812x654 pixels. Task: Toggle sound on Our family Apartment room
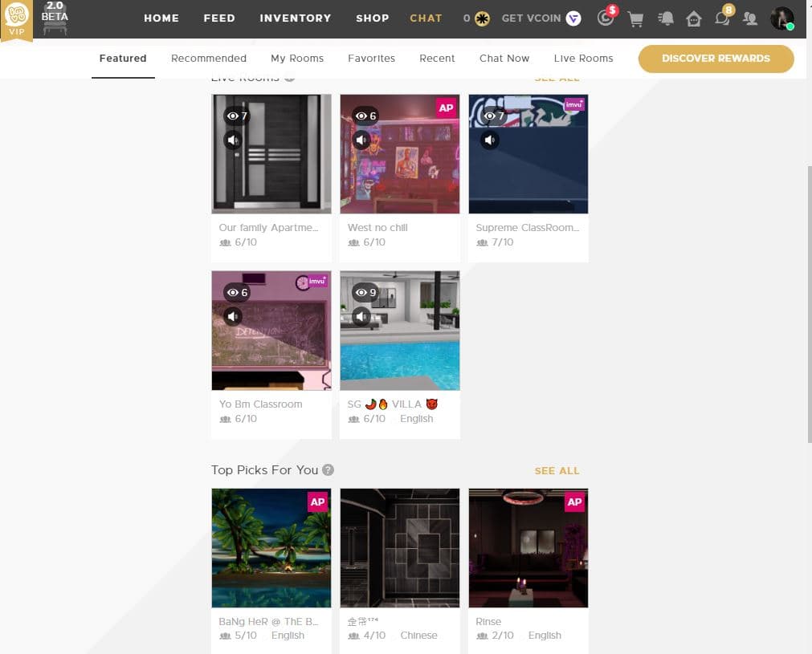coord(233,140)
